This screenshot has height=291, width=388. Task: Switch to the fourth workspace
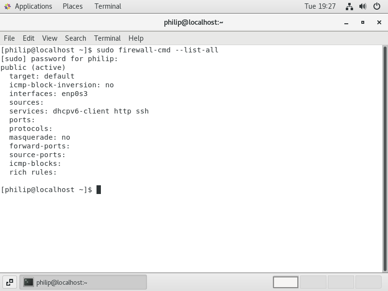tap(369, 282)
